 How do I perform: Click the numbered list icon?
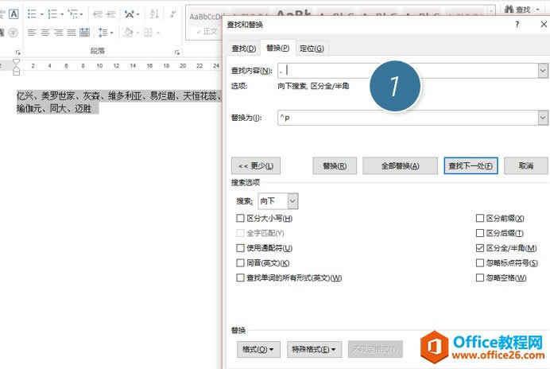coord(53,14)
